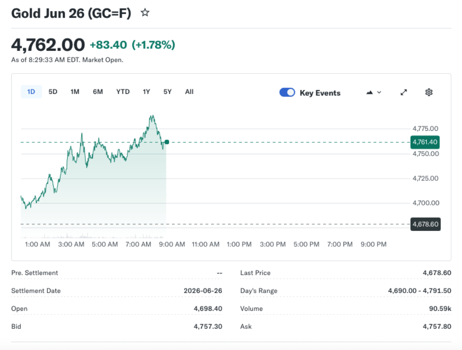Select the 1M time range
Viewport: 462px width, 350px height.
point(75,92)
